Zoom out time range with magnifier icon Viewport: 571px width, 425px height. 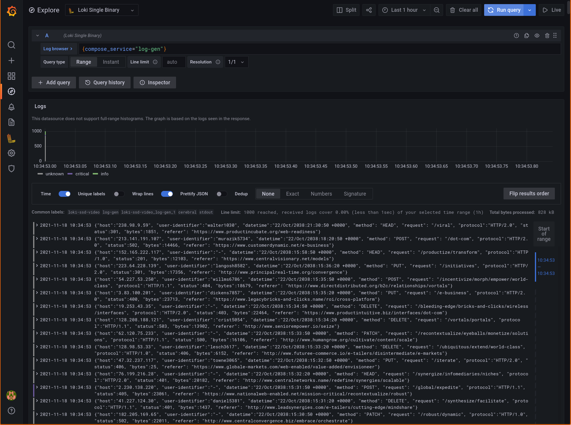click(437, 10)
